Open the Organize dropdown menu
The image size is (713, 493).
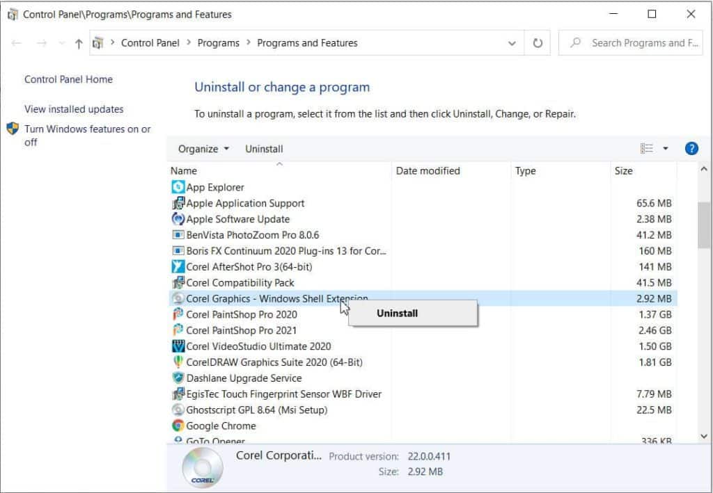203,149
